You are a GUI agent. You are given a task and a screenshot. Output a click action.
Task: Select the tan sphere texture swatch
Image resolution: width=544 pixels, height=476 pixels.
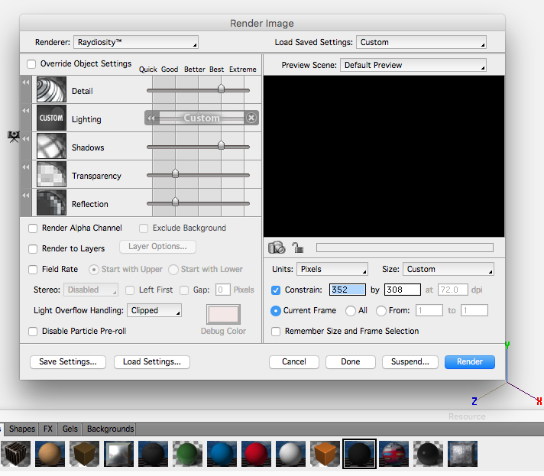tap(50, 454)
